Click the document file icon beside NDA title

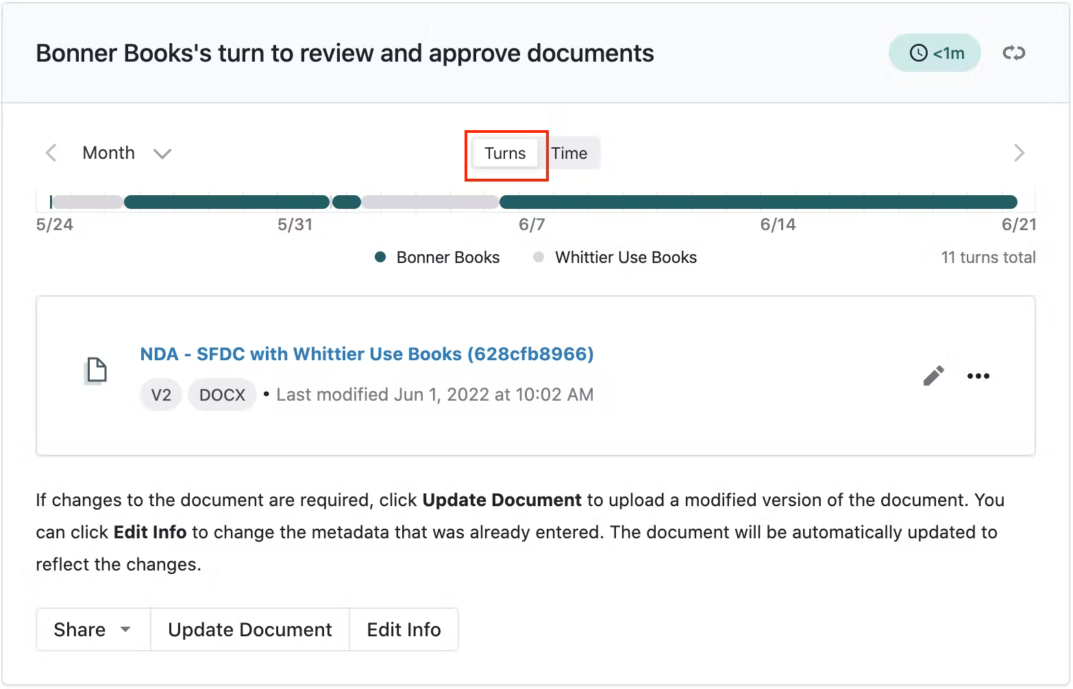pyautogui.click(x=96, y=371)
